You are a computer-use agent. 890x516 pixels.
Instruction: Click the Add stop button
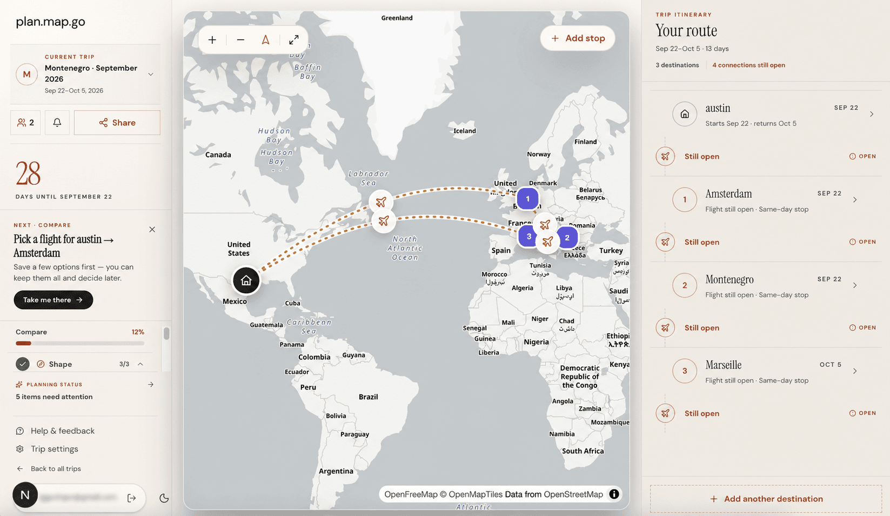(x=578, y=38)
